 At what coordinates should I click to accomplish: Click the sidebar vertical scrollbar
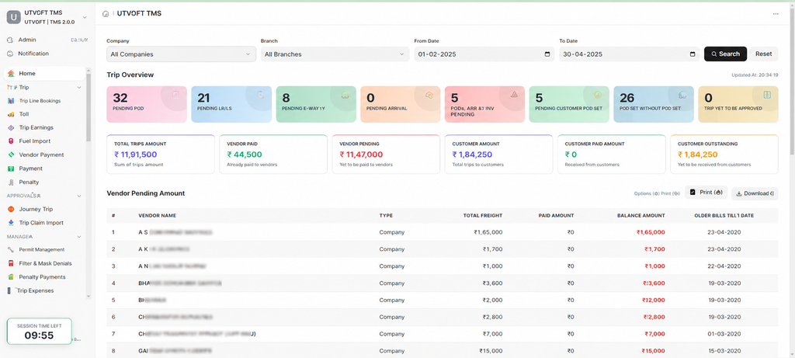pos(89,106)
